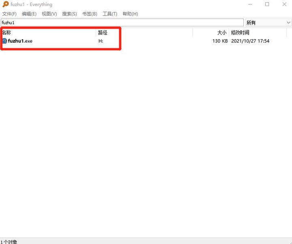Click the fuzhu1.exe file icon
Viewport: 292px width, 244px height.
click(4, 41)
